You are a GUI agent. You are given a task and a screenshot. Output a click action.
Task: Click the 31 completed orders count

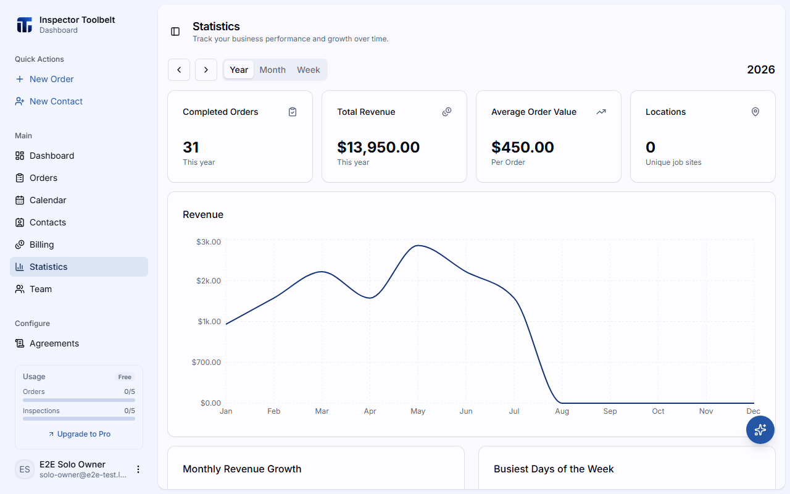(191, 147)
